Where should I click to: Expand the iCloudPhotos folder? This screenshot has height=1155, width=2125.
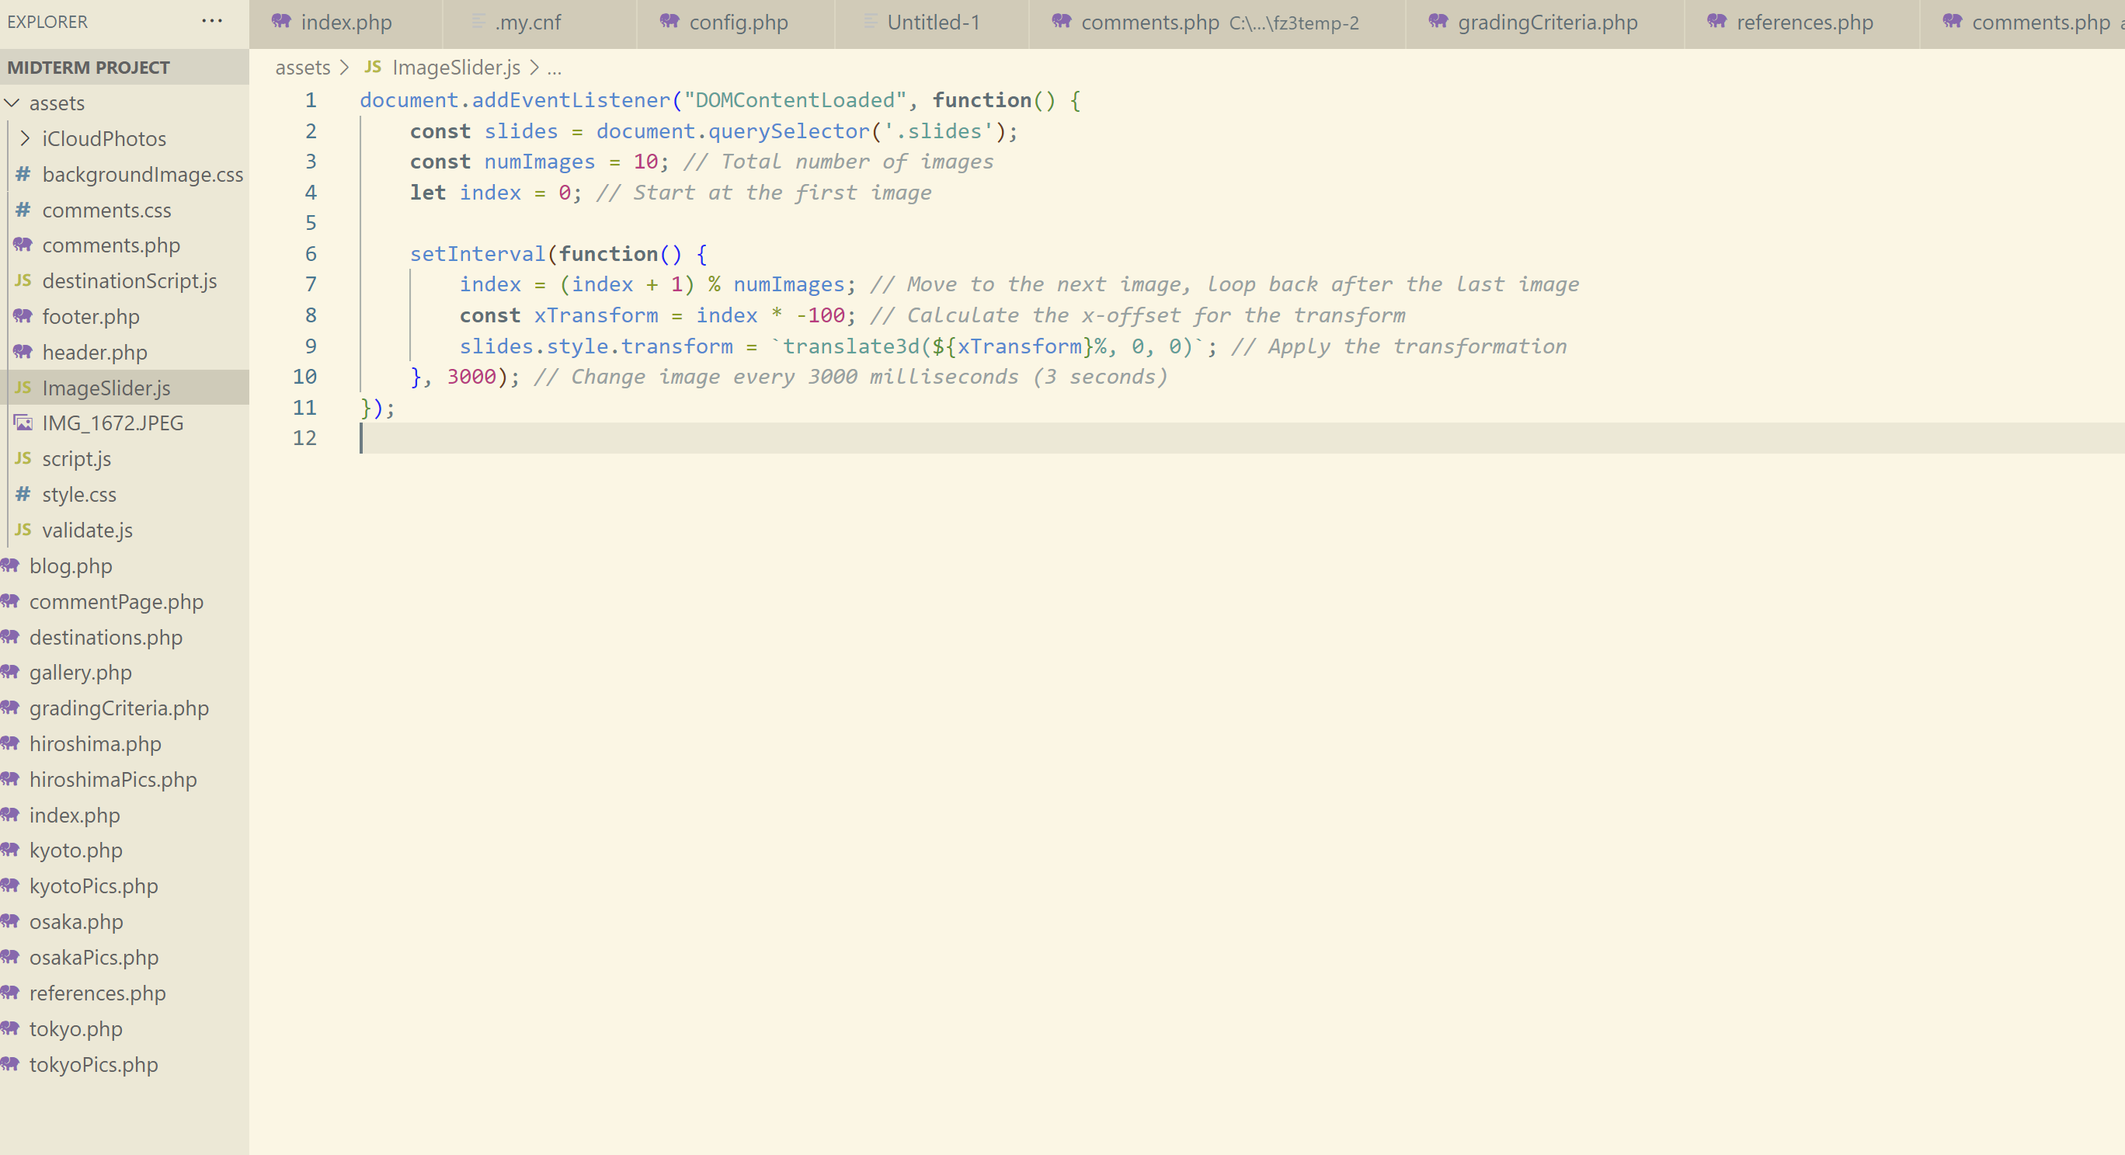pyautogui.click(x=25, y=138)
